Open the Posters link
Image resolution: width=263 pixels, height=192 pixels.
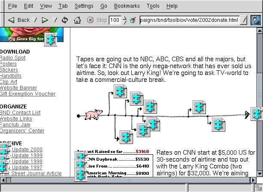[x=8, y=64]
